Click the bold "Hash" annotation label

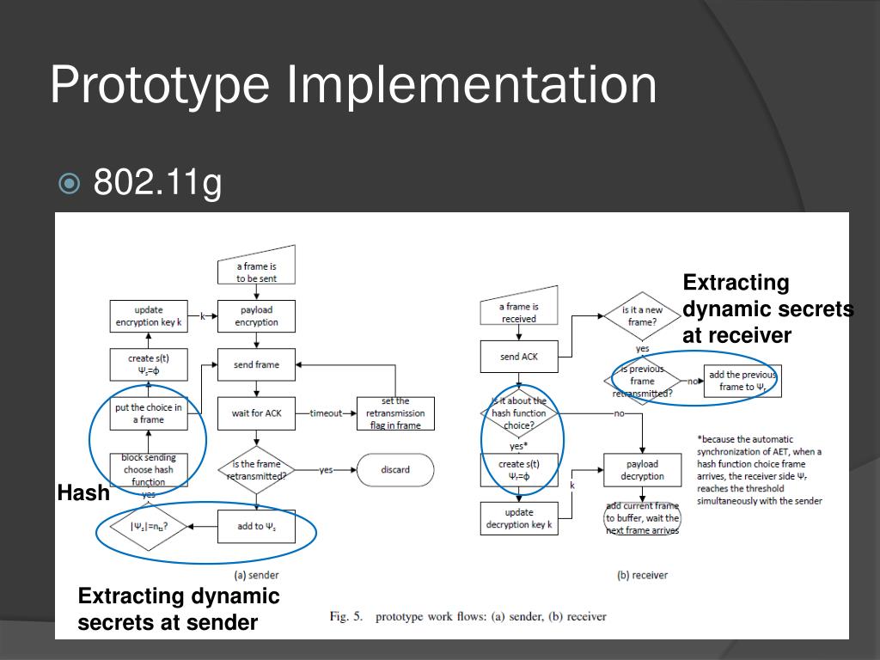pos(83,492)
